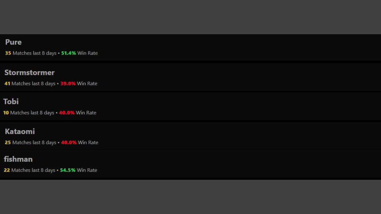Click "Matches last 8 days" in Kataomi row
Viewport: 381px width, 214px height.
34,143
